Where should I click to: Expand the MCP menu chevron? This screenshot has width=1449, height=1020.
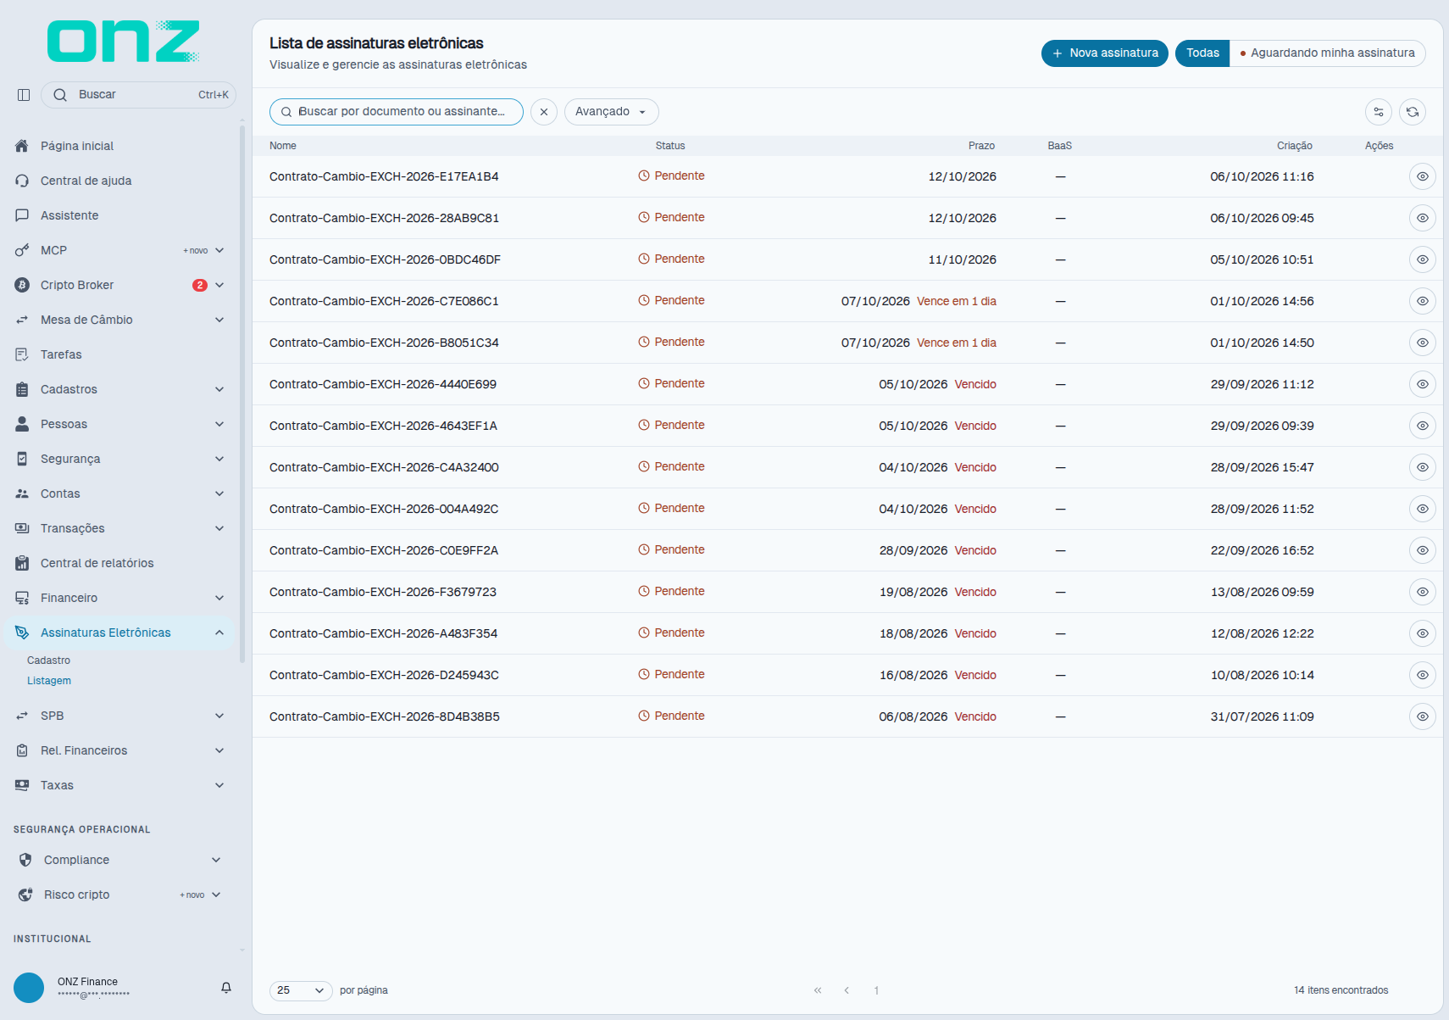click(x=219, y=250)
